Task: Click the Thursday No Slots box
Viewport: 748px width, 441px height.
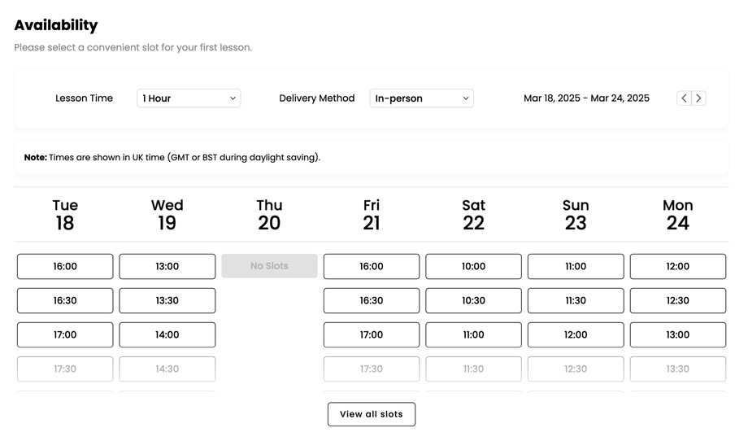Action: [x=269, y=266]
